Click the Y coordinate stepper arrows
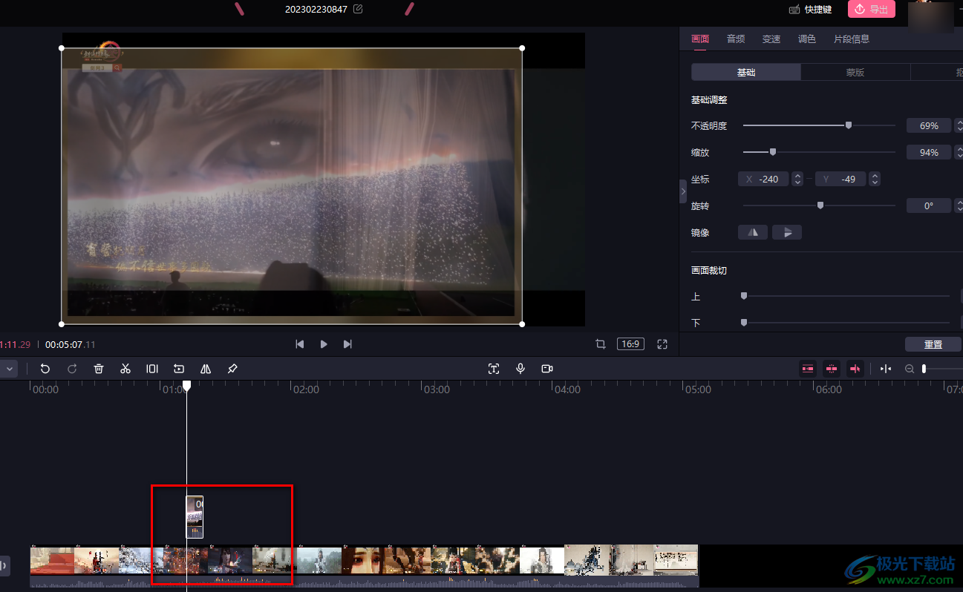Screen dimensions: 963x592 click(875, 179)
